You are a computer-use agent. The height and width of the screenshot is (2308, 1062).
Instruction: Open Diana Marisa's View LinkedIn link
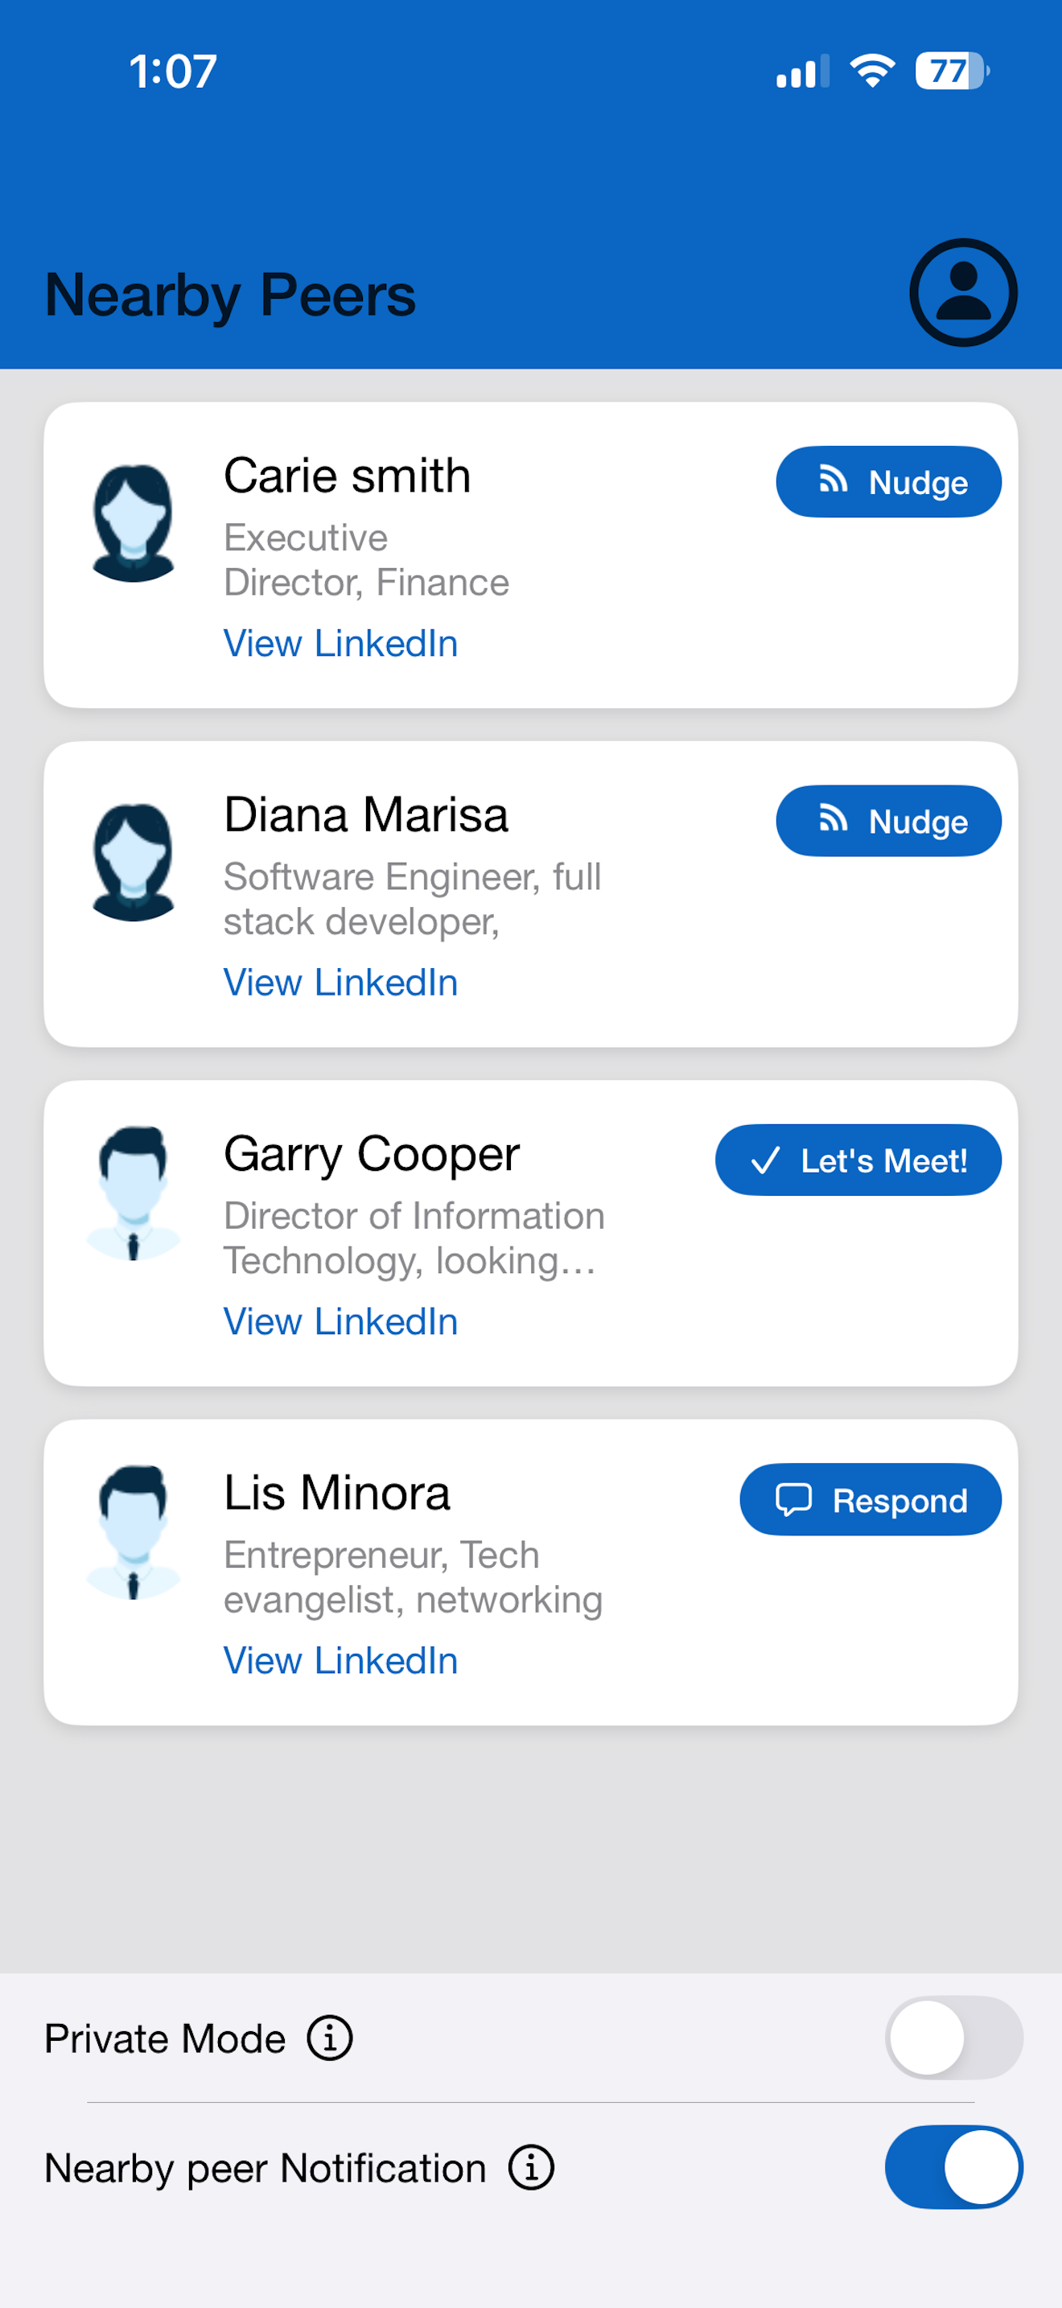click(340, 983)
